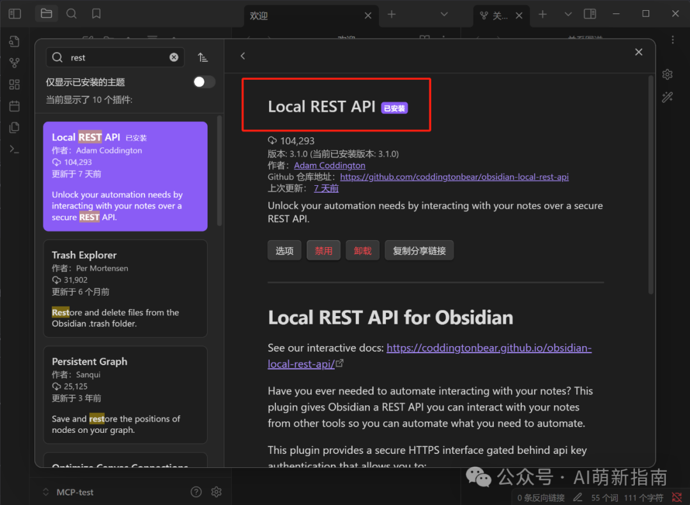Open the bookmarks panel icon
Screen dimensions: 690x505
(x=96, y=13)
